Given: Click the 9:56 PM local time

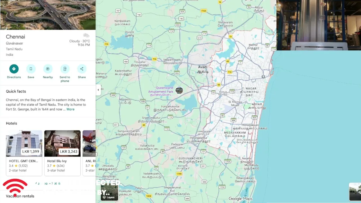Looking at the screenshot, I should 84,45.
